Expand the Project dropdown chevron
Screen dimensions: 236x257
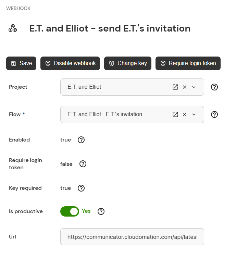tap(194, 87)
